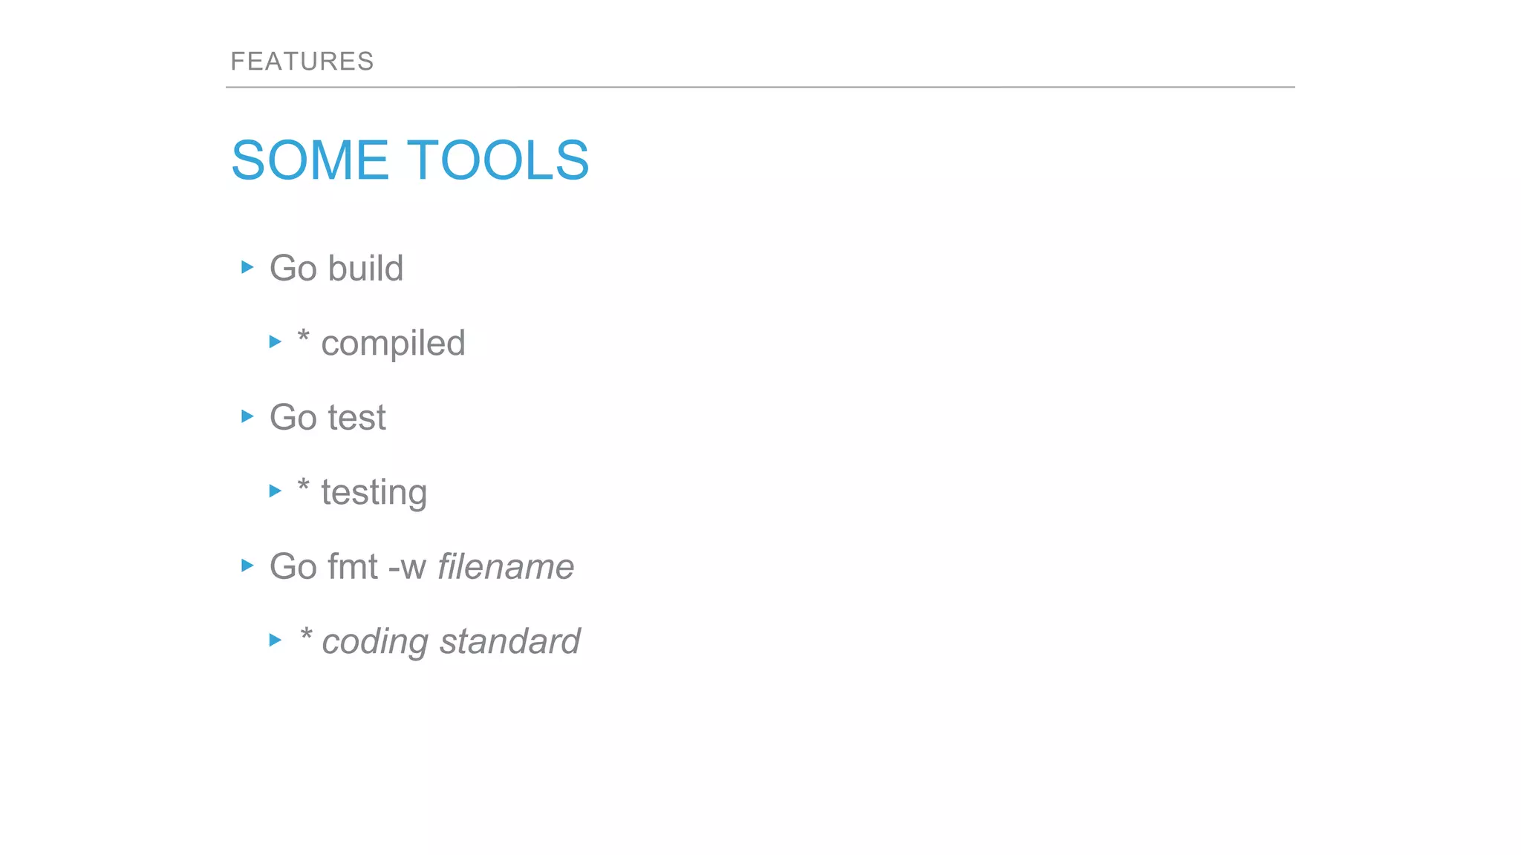
Task: Click the gray divider line under FEATURES
Action: [x=760, y=87]
